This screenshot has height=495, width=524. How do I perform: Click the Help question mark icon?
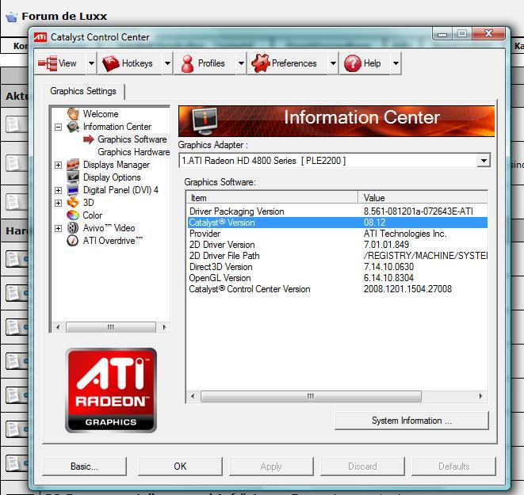(353, 63)
